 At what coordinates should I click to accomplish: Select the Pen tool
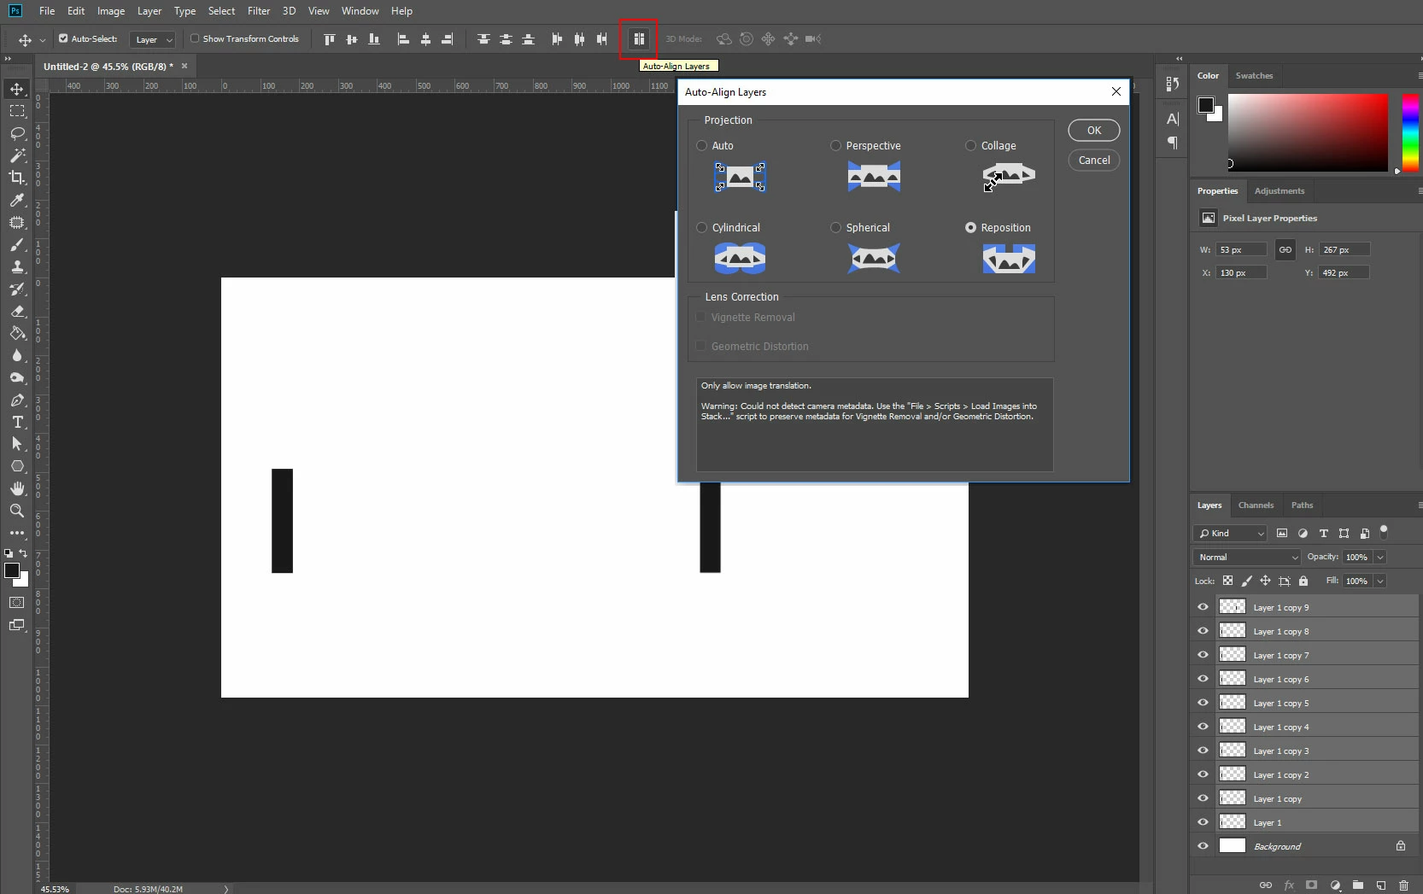17,400
